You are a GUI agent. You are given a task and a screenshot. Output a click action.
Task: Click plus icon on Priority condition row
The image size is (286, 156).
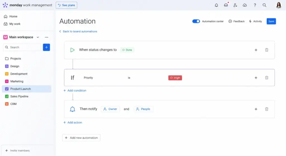[256, 78]
